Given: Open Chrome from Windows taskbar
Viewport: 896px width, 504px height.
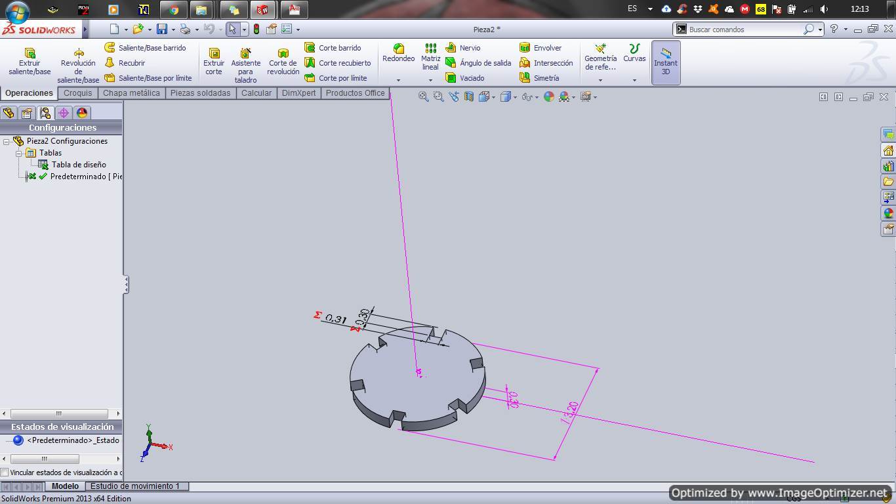Looking at the screenshot, I should 174,10.
